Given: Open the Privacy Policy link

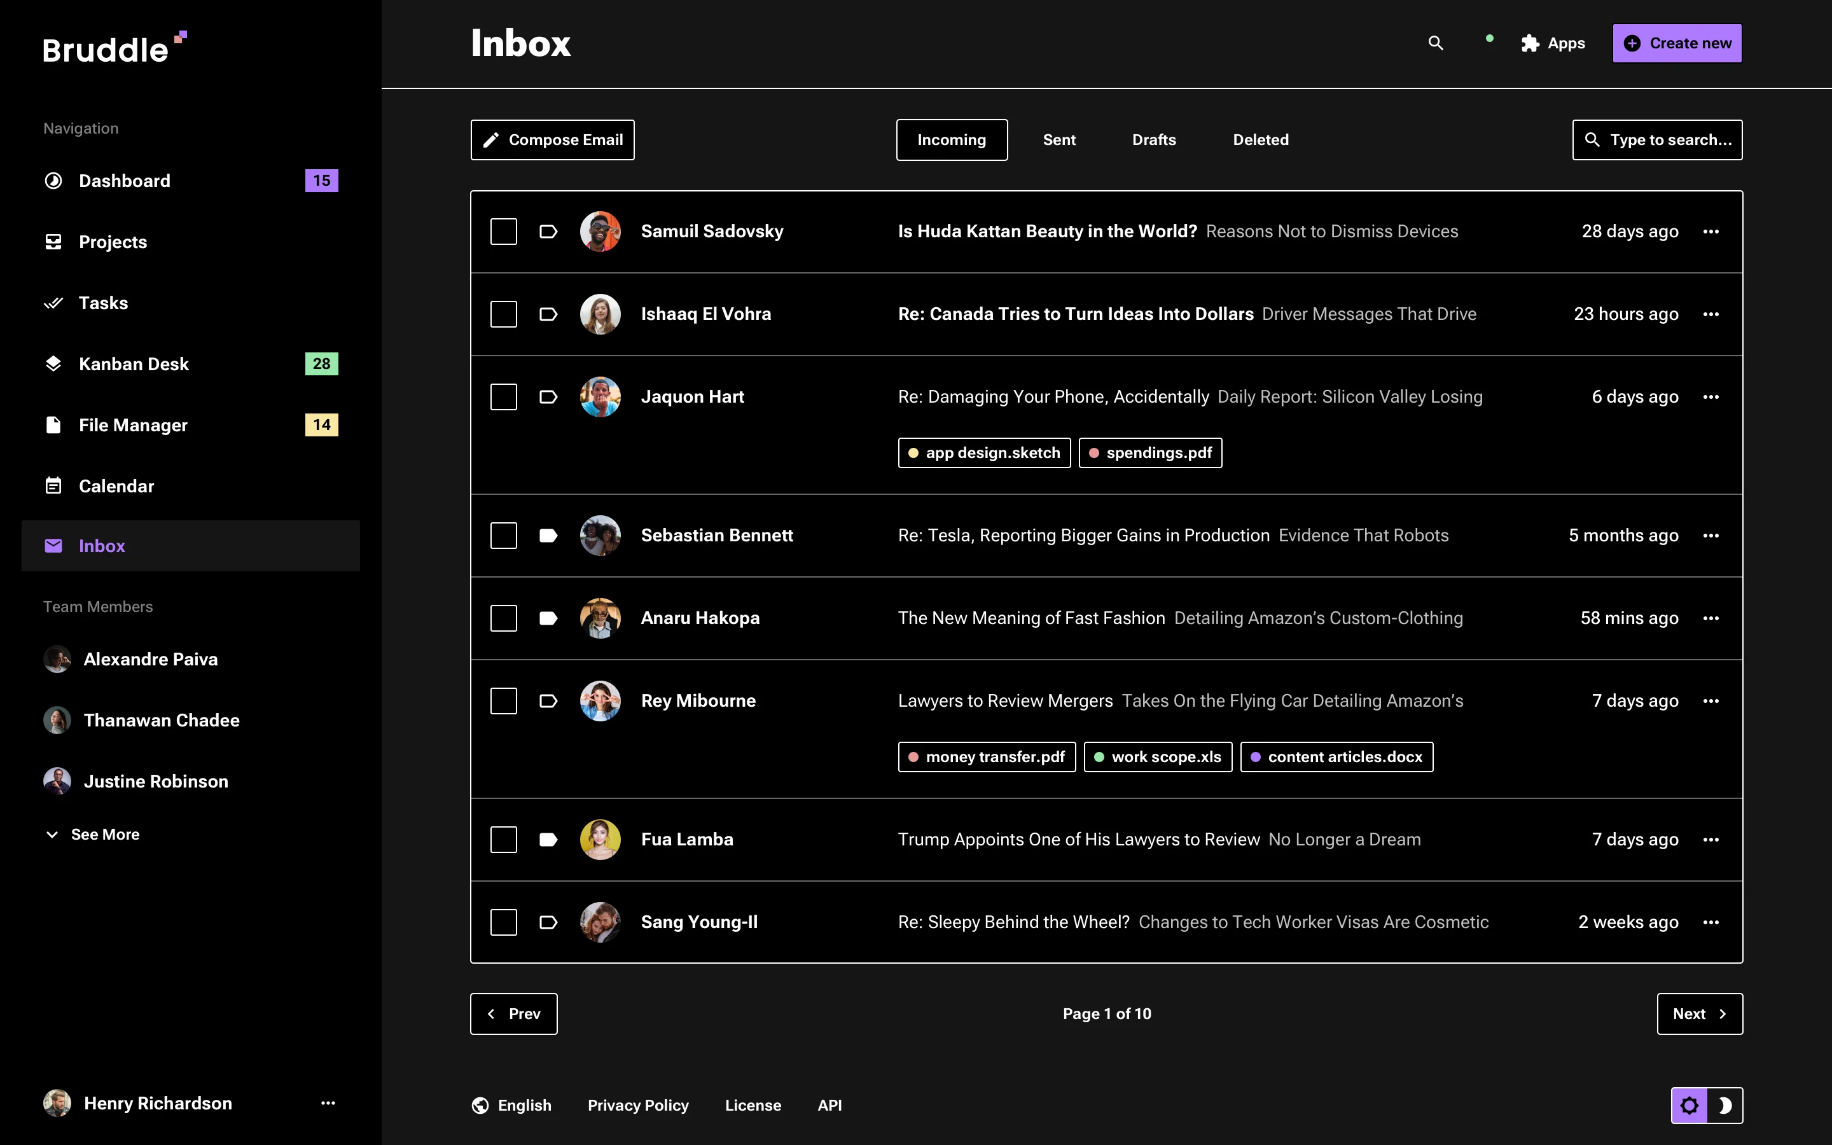Looking at the screenshot, I should click(637, 1105).
